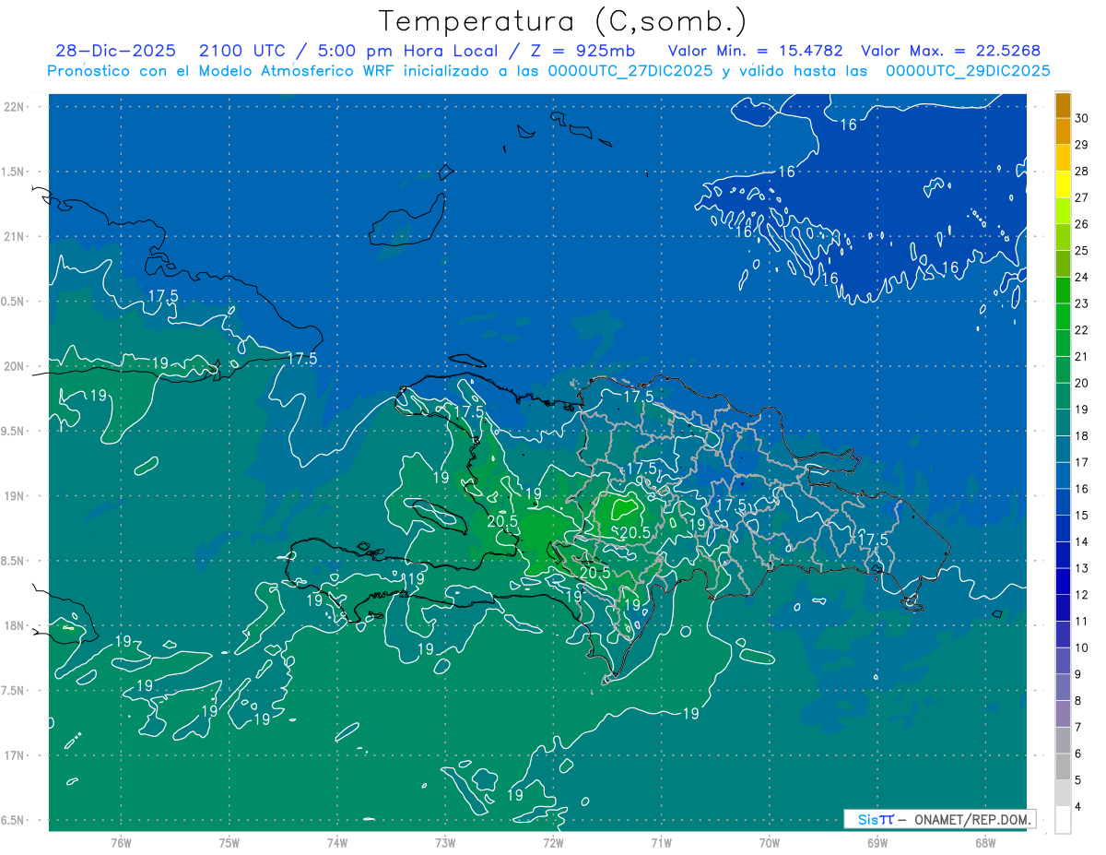Select the date text '28-Dic-2025'
The image size is (1106, 855).
(x=117, y=51)
